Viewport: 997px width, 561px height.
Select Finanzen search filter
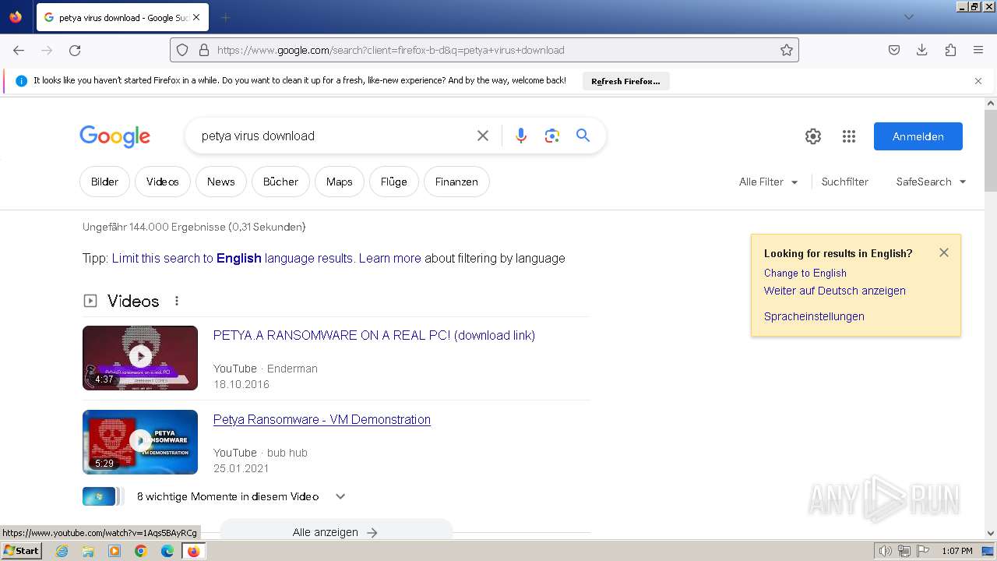[456, 182]
